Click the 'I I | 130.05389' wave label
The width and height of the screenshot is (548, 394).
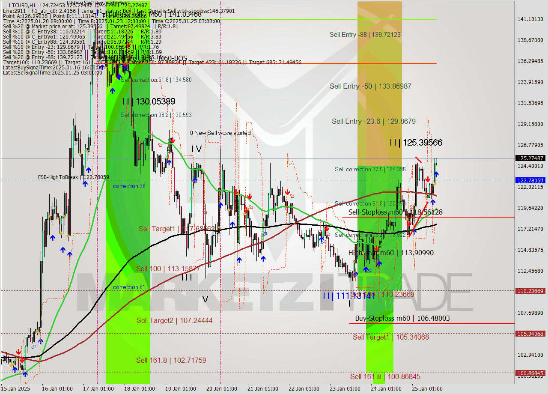(149, 101)
